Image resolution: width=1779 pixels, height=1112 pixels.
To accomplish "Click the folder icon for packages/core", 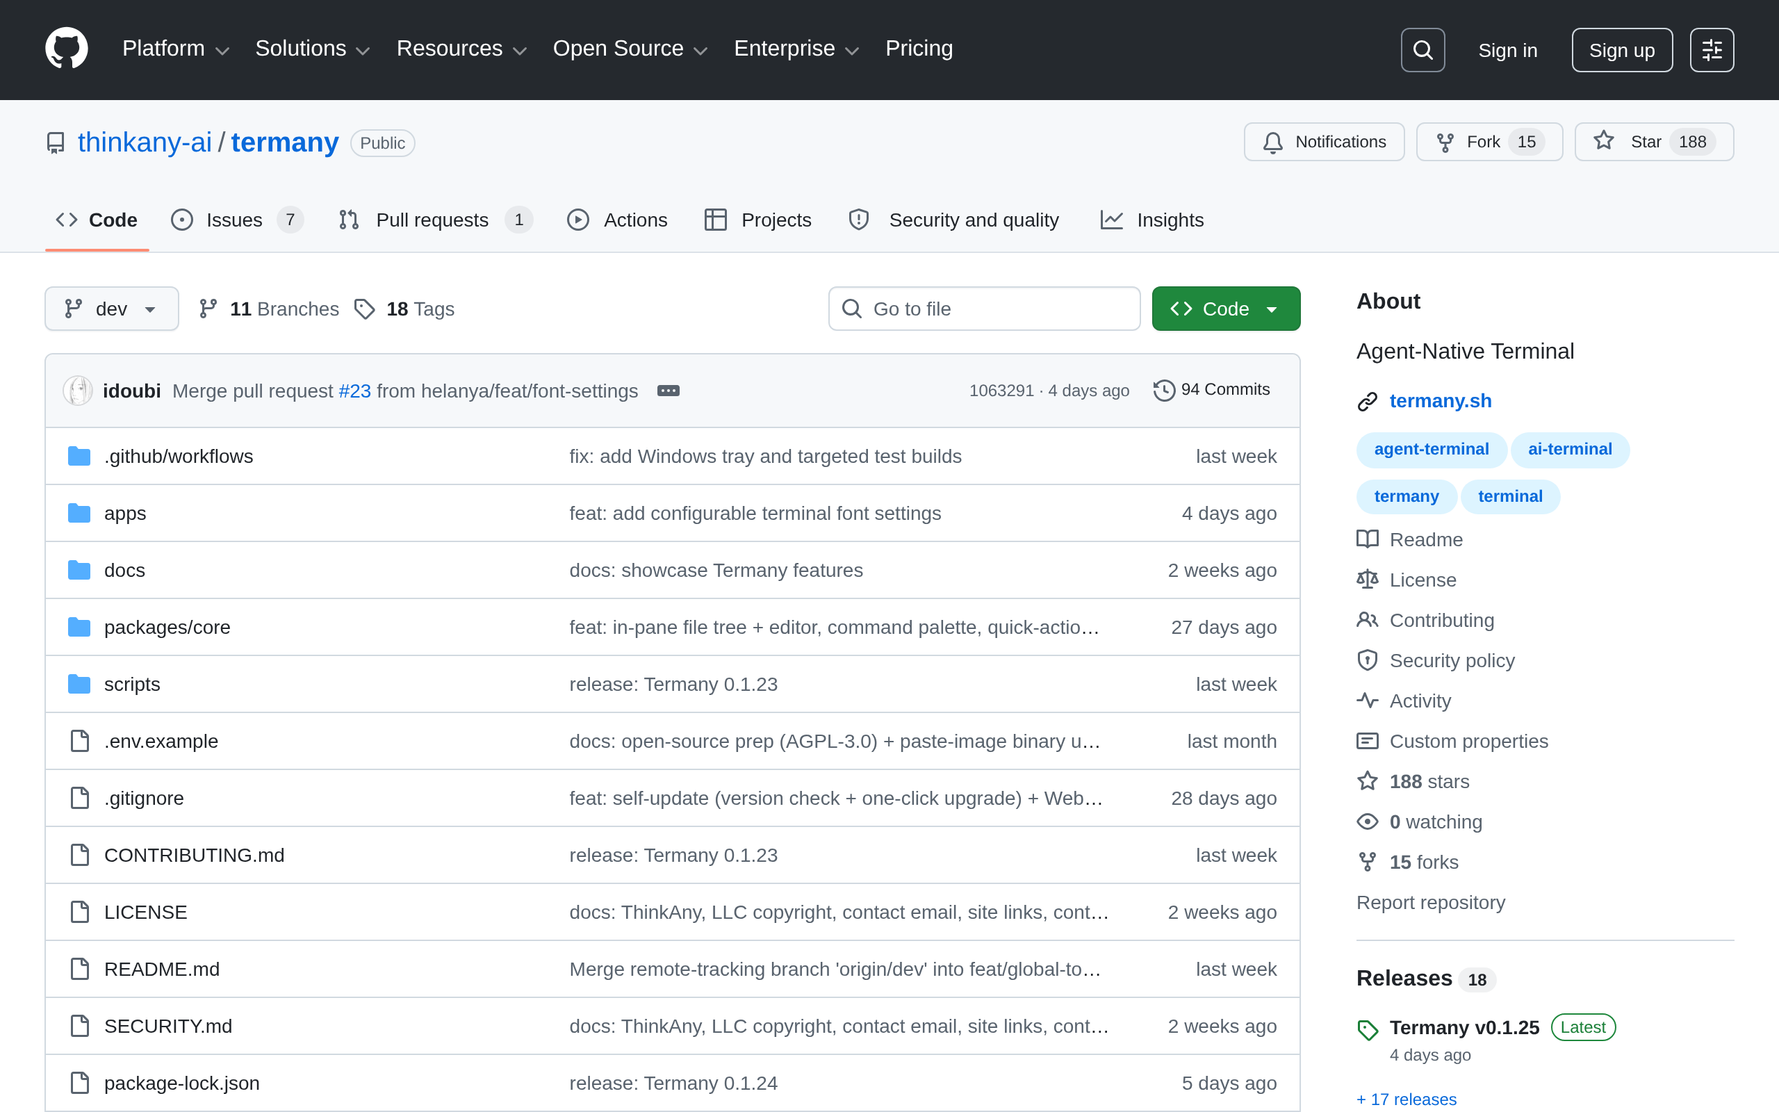I will [79, 628].
